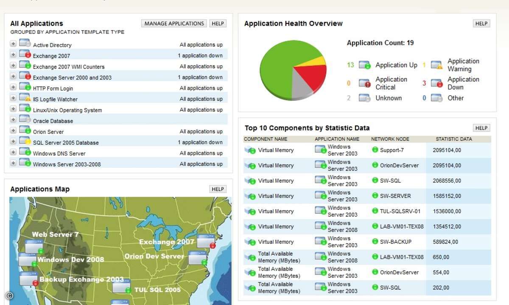The width and height of the screenshot is (509, 305).
Task: Sort by the Component Name column header
Action: [x=266, y=139]
